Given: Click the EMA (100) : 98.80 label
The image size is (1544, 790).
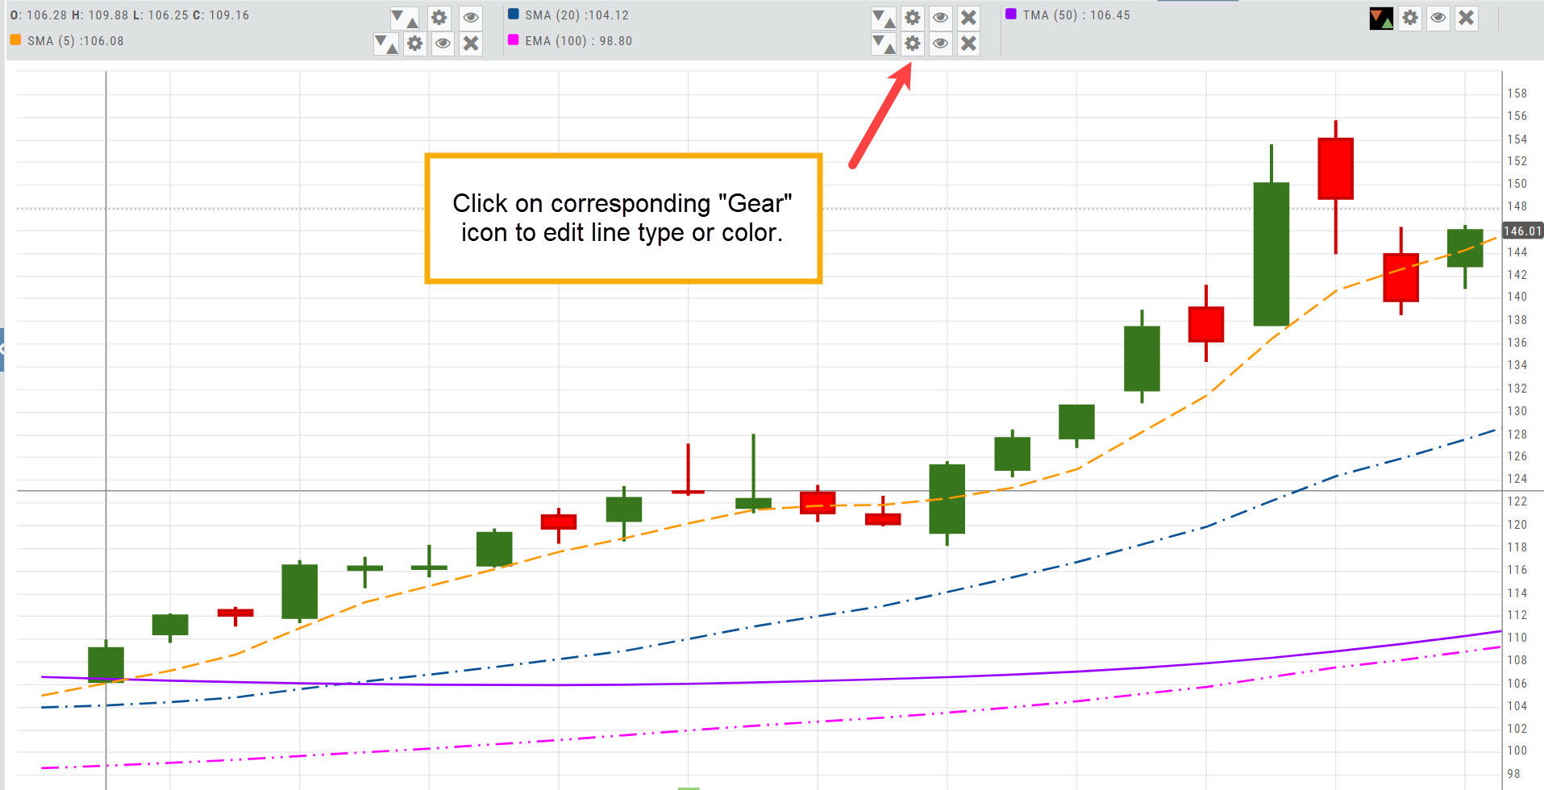Looking at the screenshot, I should (578, 41).
